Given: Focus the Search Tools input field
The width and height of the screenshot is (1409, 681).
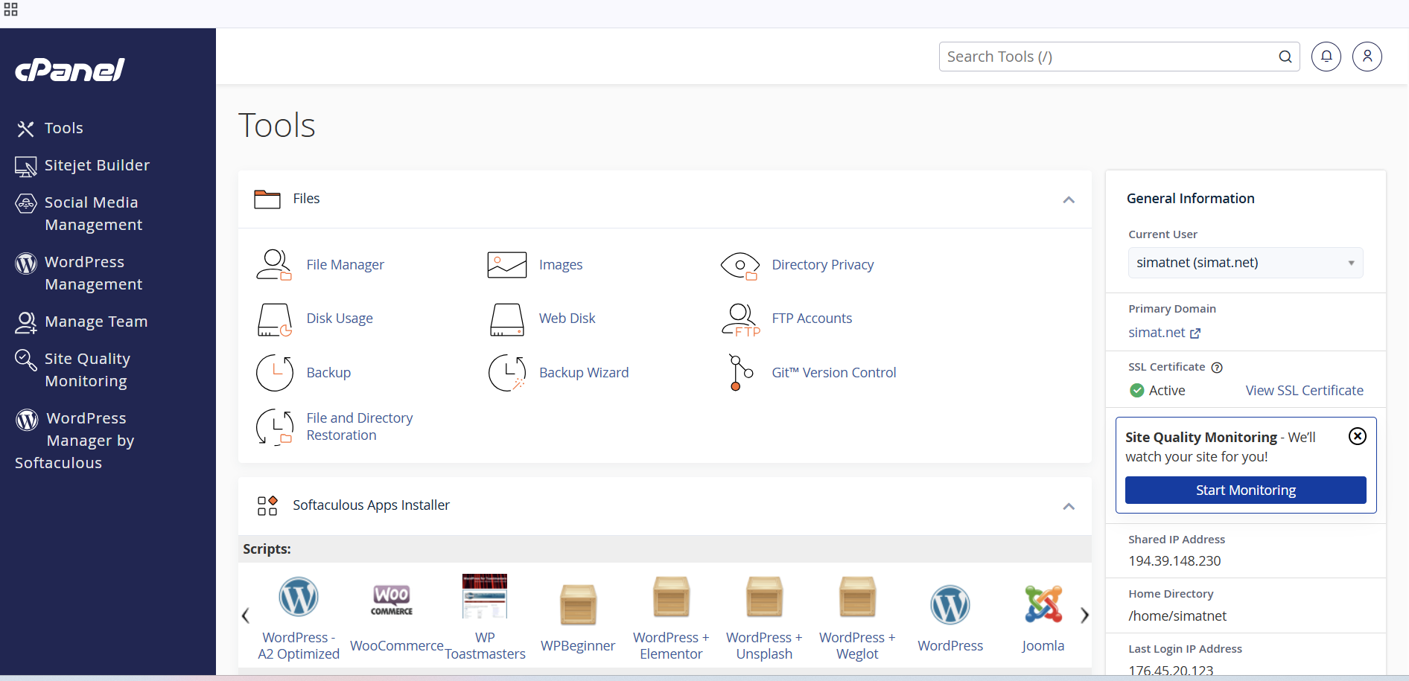Looking at the screenshot, I should tap(1108, 57).
